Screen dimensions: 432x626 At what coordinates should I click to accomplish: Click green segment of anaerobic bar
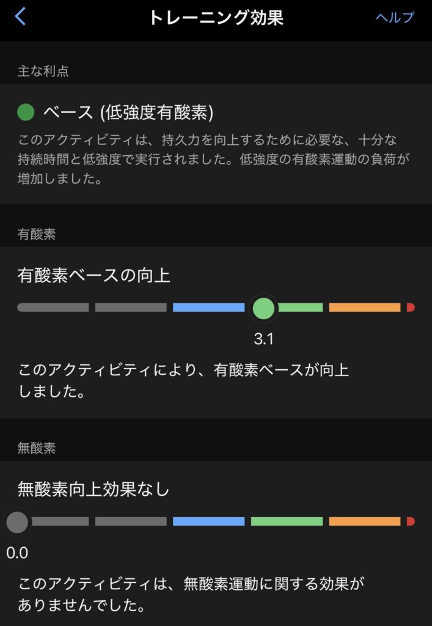click(287, 521)
